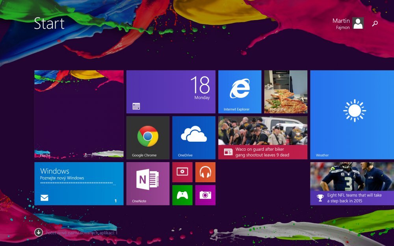The height and width of the screenshot is (246, 394).
Task: Open the Windows welcome mail tile
Action: (78, 183)
